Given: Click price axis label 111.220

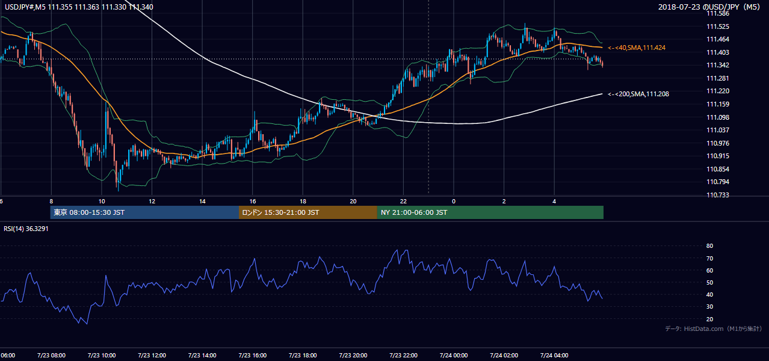Looking at the screenshot, I should point(718,91).
